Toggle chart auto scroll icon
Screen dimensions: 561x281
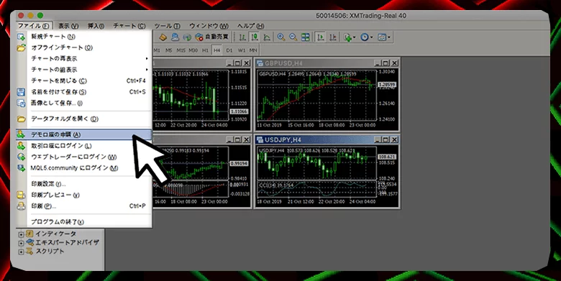pos(321,37)
